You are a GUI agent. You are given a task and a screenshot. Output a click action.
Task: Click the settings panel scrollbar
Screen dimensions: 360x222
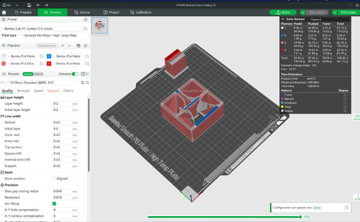89,135
